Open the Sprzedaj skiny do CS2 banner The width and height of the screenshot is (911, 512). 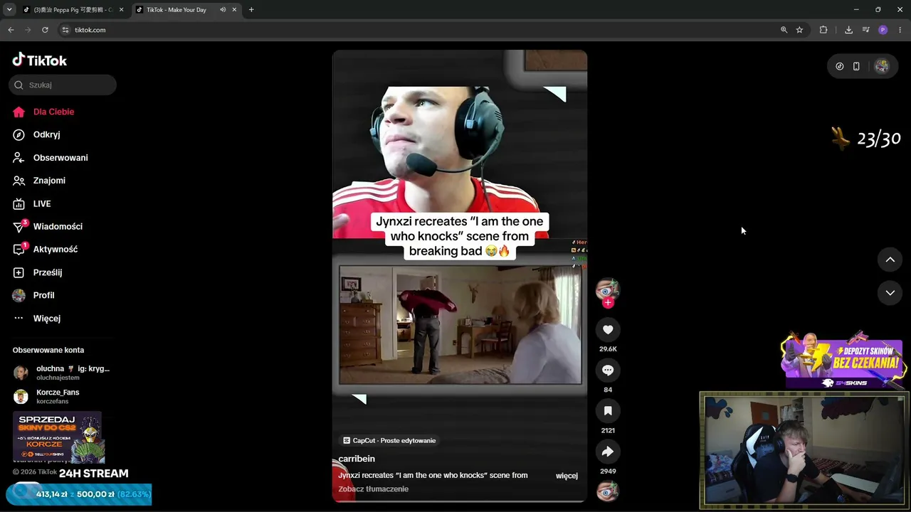58,437
